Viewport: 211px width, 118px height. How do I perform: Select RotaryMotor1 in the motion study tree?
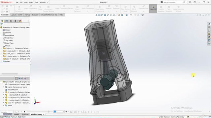point(13,89)
